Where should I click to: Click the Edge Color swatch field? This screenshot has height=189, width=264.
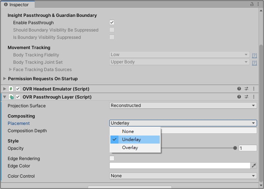click(180, 166)
